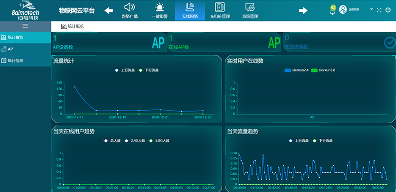The width and height of the screenshot is (396, 192).
Task: Open the 一键报警 alarm icon
Action: (159, 7)
